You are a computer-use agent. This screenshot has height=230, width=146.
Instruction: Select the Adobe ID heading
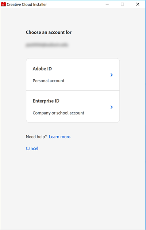tap(42, 69)
